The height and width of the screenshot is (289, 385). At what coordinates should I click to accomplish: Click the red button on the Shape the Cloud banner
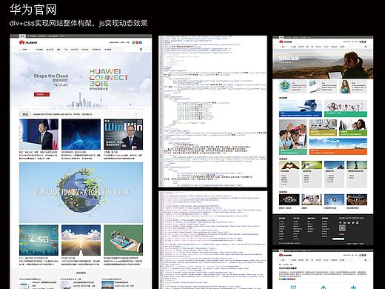[x=41, y=94]
